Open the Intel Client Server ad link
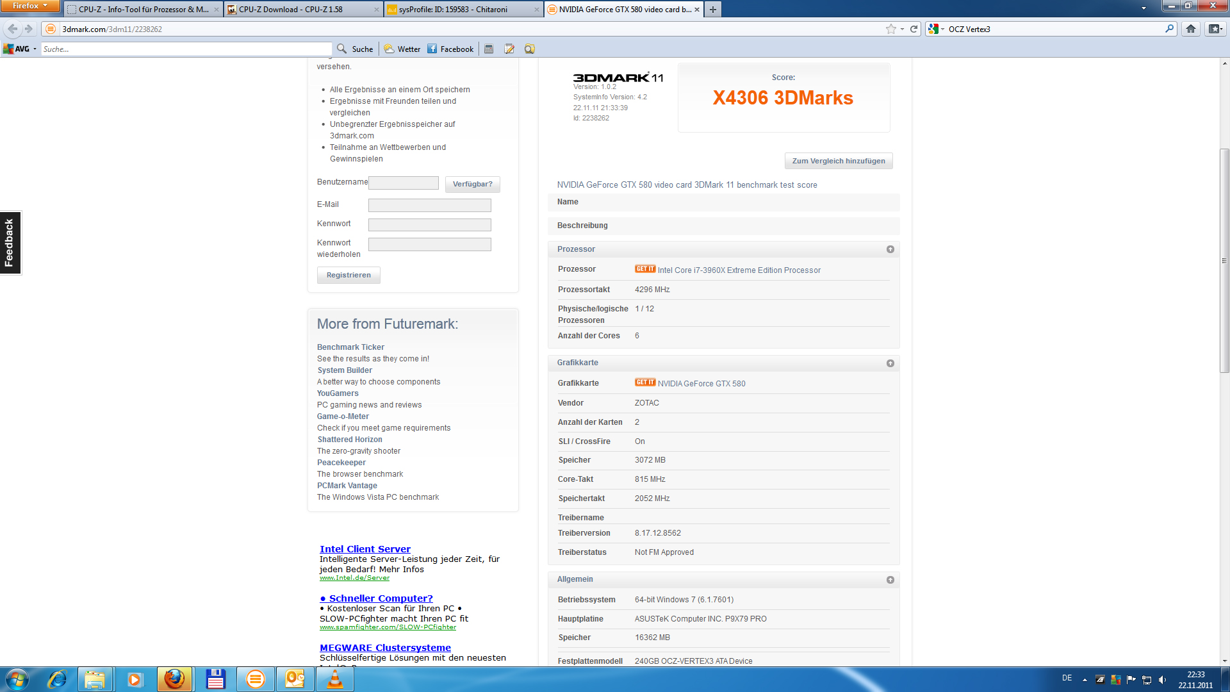 coord(365,549)
